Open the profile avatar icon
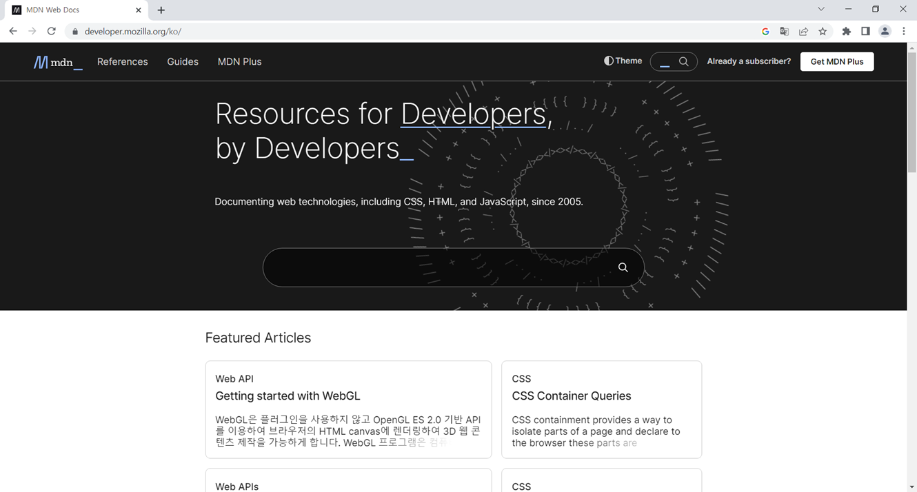 [885, 32]
